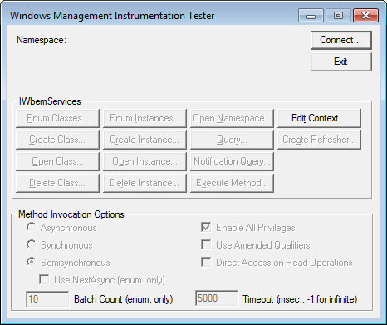Click the Enum Instances... button
387x325 pixels.
[145, 118]
